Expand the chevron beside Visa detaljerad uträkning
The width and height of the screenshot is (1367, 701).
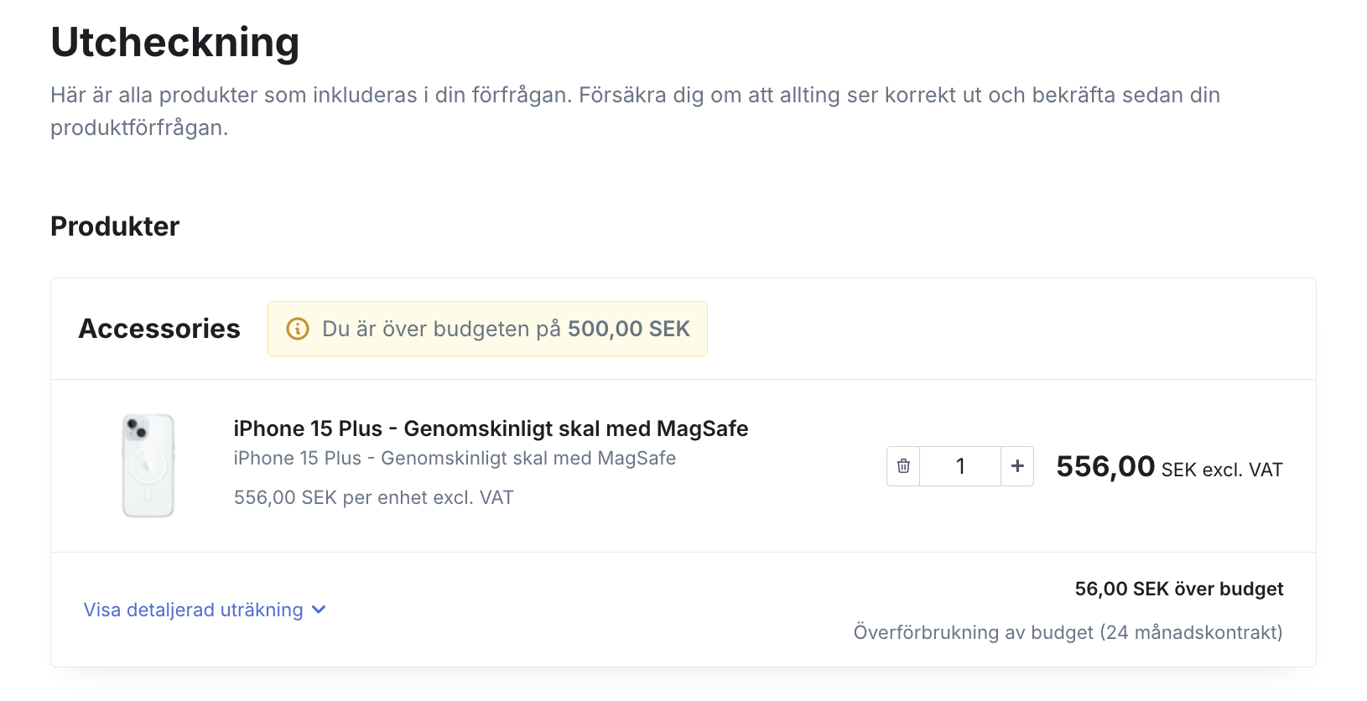point(319,610)
